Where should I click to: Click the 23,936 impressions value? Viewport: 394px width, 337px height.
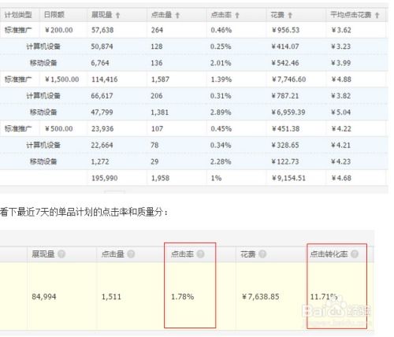102,129
